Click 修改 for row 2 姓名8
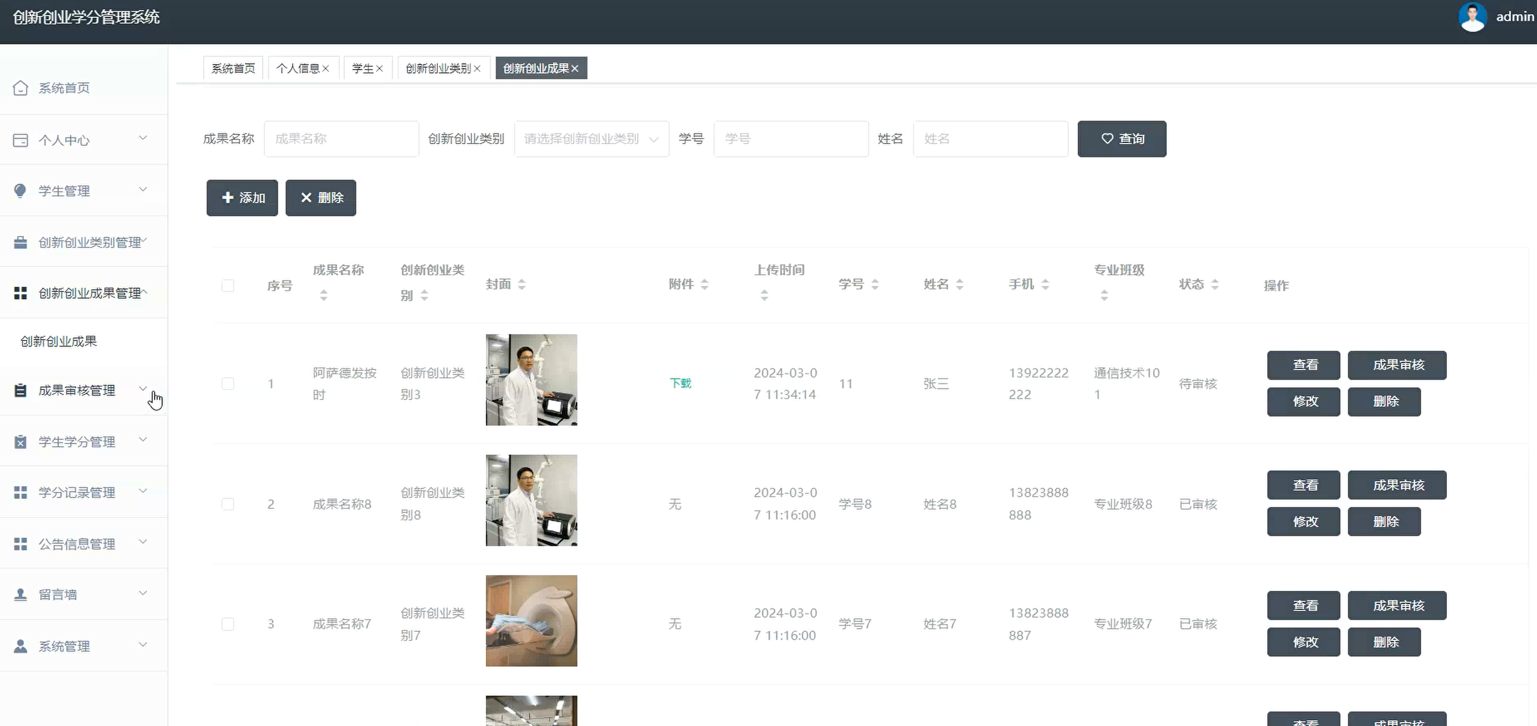 (1304, 521)
